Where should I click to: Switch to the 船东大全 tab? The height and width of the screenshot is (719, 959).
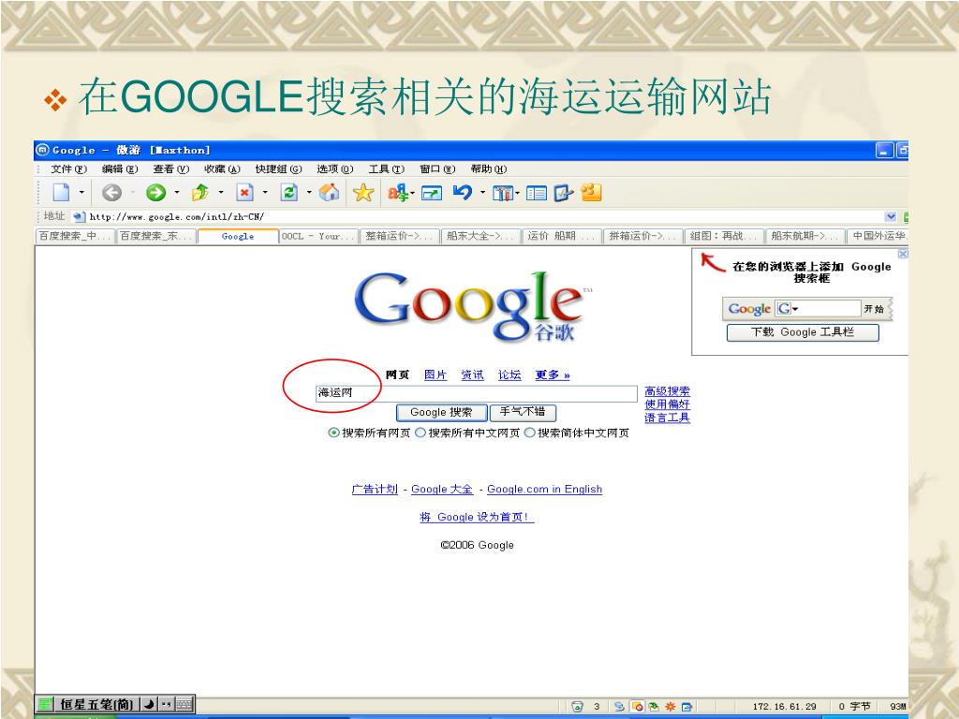(480, 236)
